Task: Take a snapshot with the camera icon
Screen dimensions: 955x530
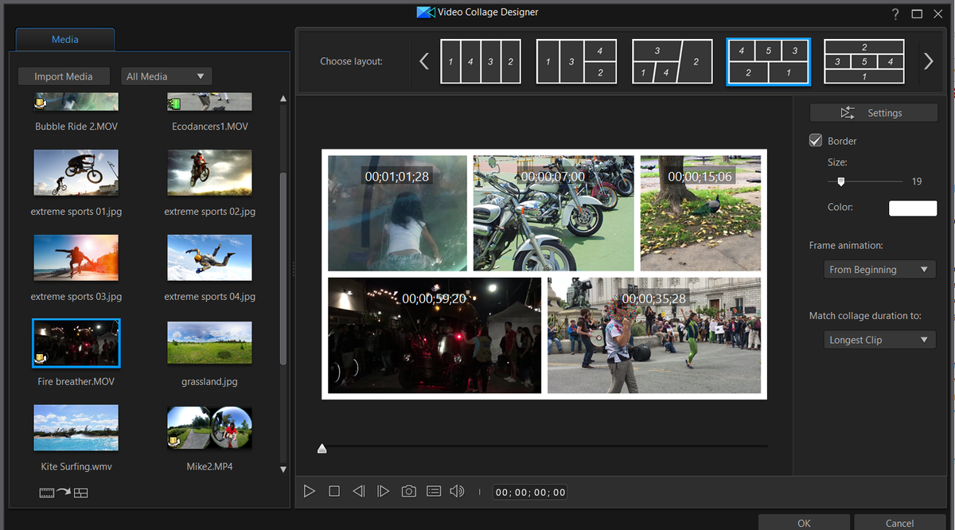Action: [408, 491]
